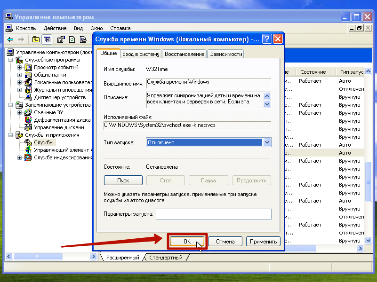Click the Up one level toolbar icon
The height and width of the screenshot is (282, 377).
[36, 39]
